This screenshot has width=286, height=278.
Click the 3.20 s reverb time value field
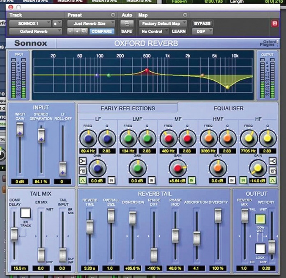click(90, 268)
